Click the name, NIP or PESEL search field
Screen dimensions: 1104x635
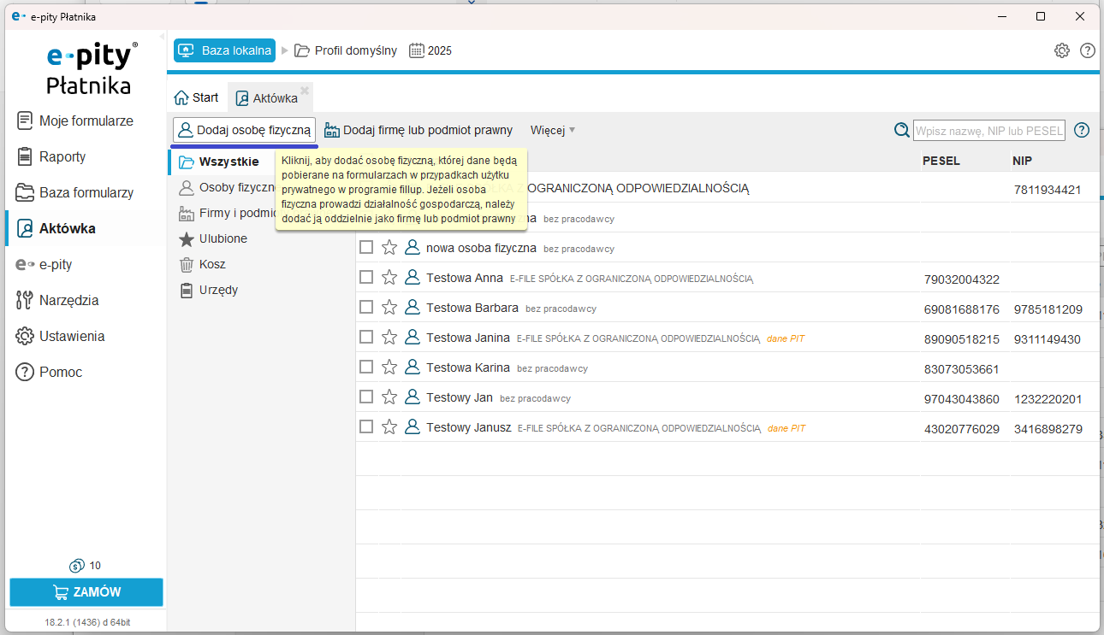[x=988, y=131]
